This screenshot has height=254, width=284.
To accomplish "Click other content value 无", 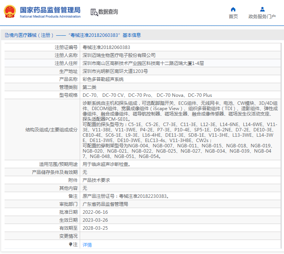I will (x=85, y=188).
